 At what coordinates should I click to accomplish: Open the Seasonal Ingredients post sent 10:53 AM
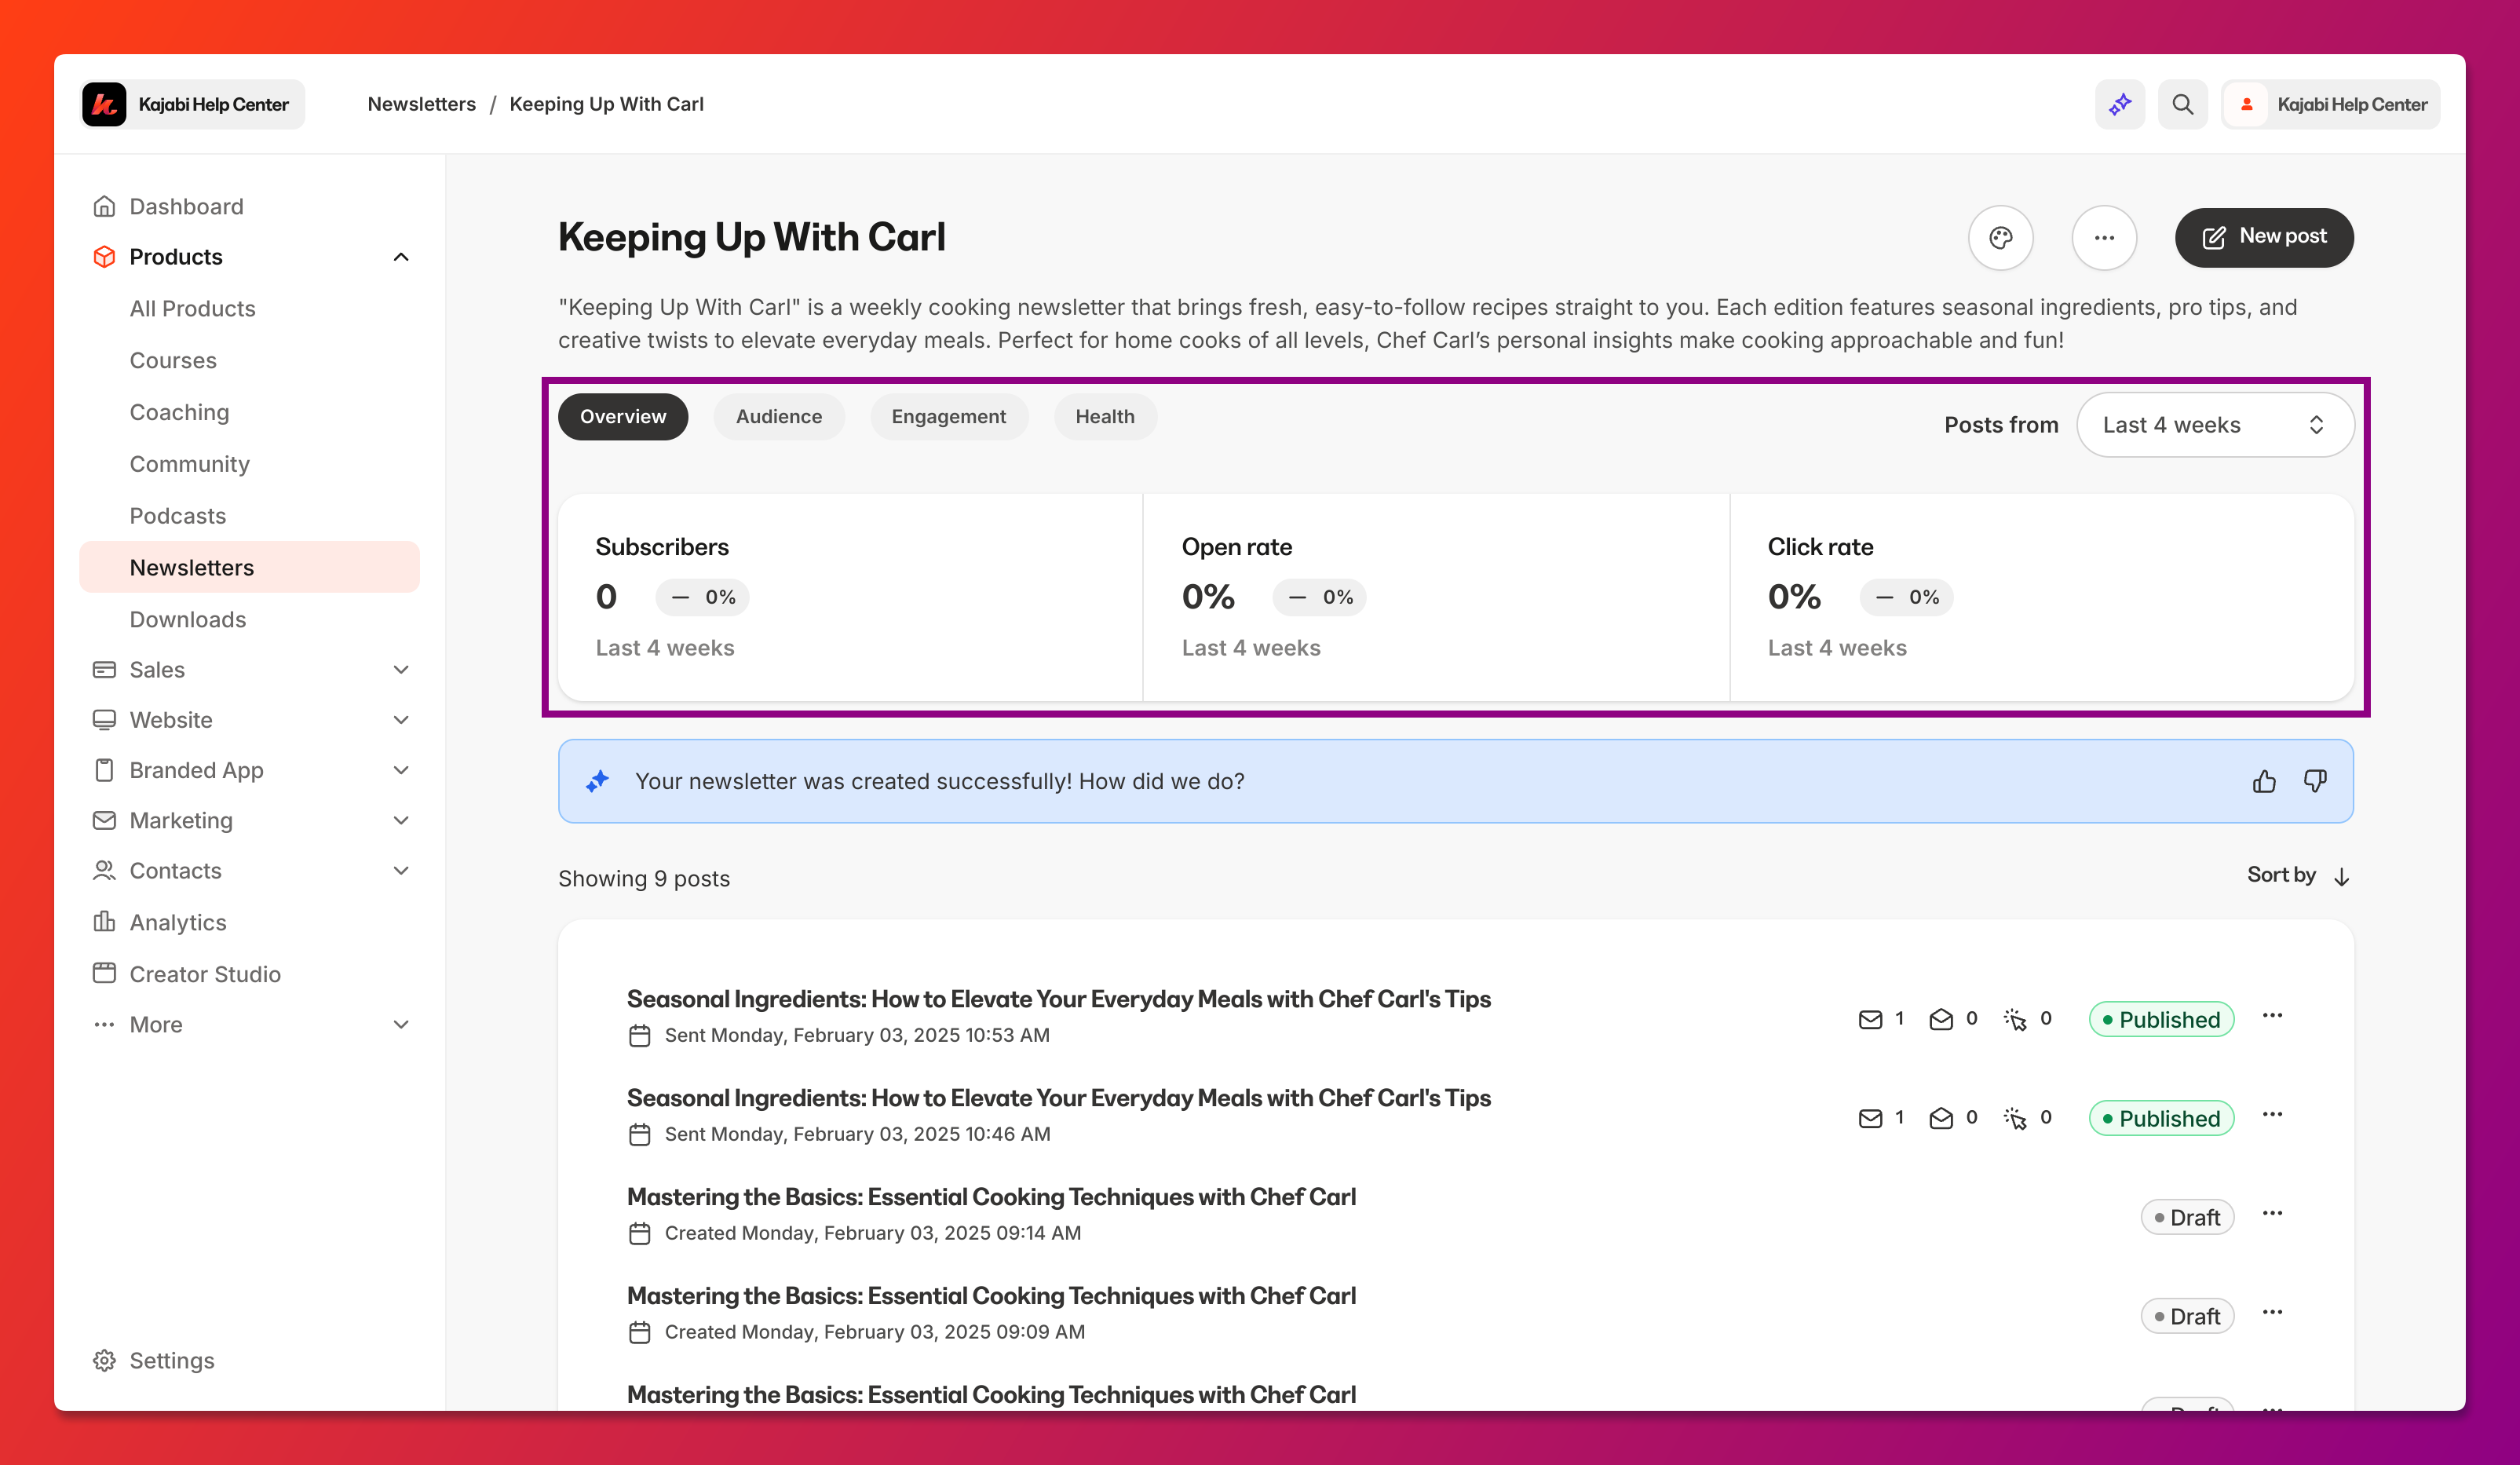[1058, 999]
